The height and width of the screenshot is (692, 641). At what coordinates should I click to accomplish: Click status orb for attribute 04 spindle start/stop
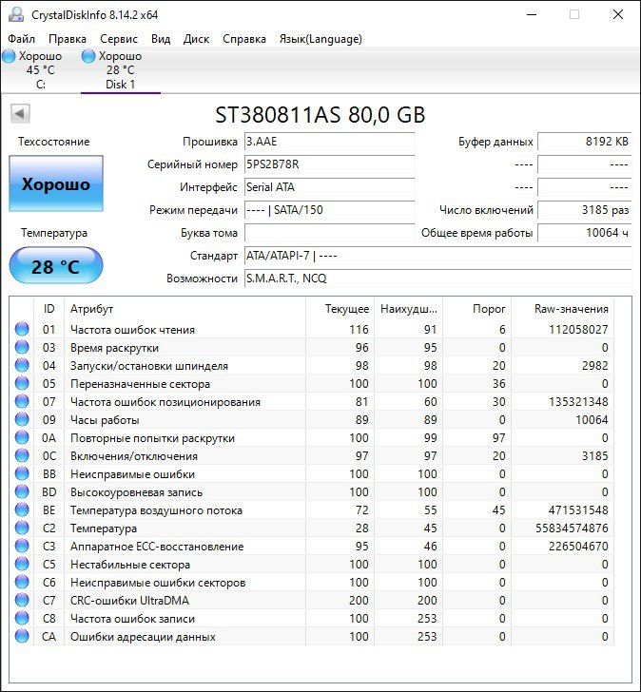tap(22, 365)
